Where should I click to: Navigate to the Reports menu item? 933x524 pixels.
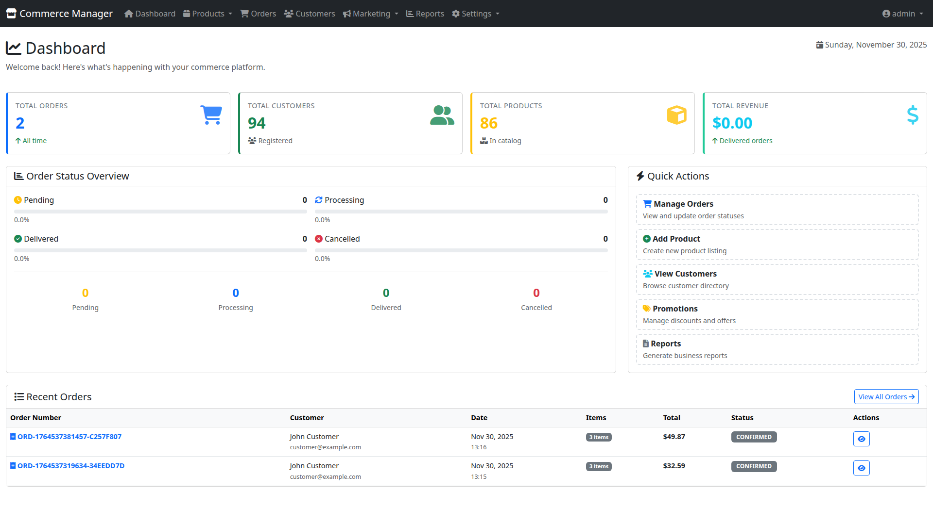[x=425, y=14]
